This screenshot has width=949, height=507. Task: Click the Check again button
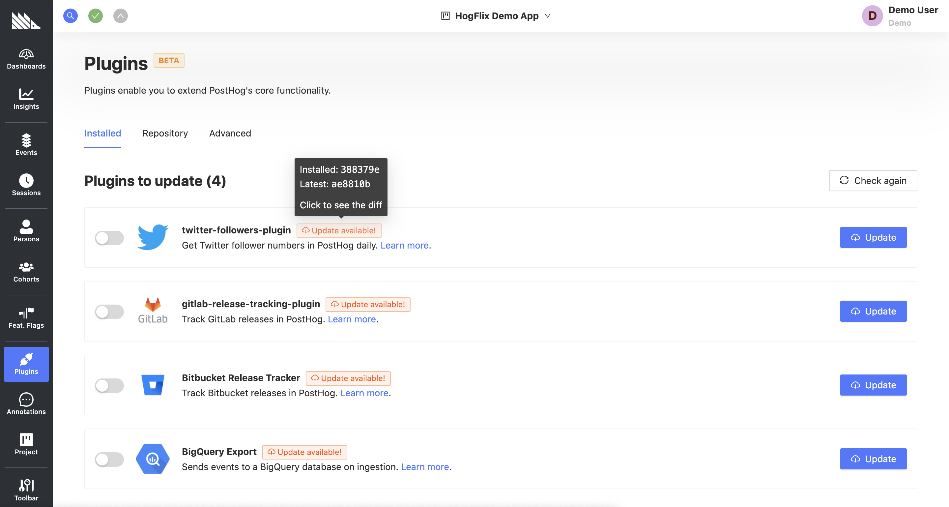tap(873, 181)
